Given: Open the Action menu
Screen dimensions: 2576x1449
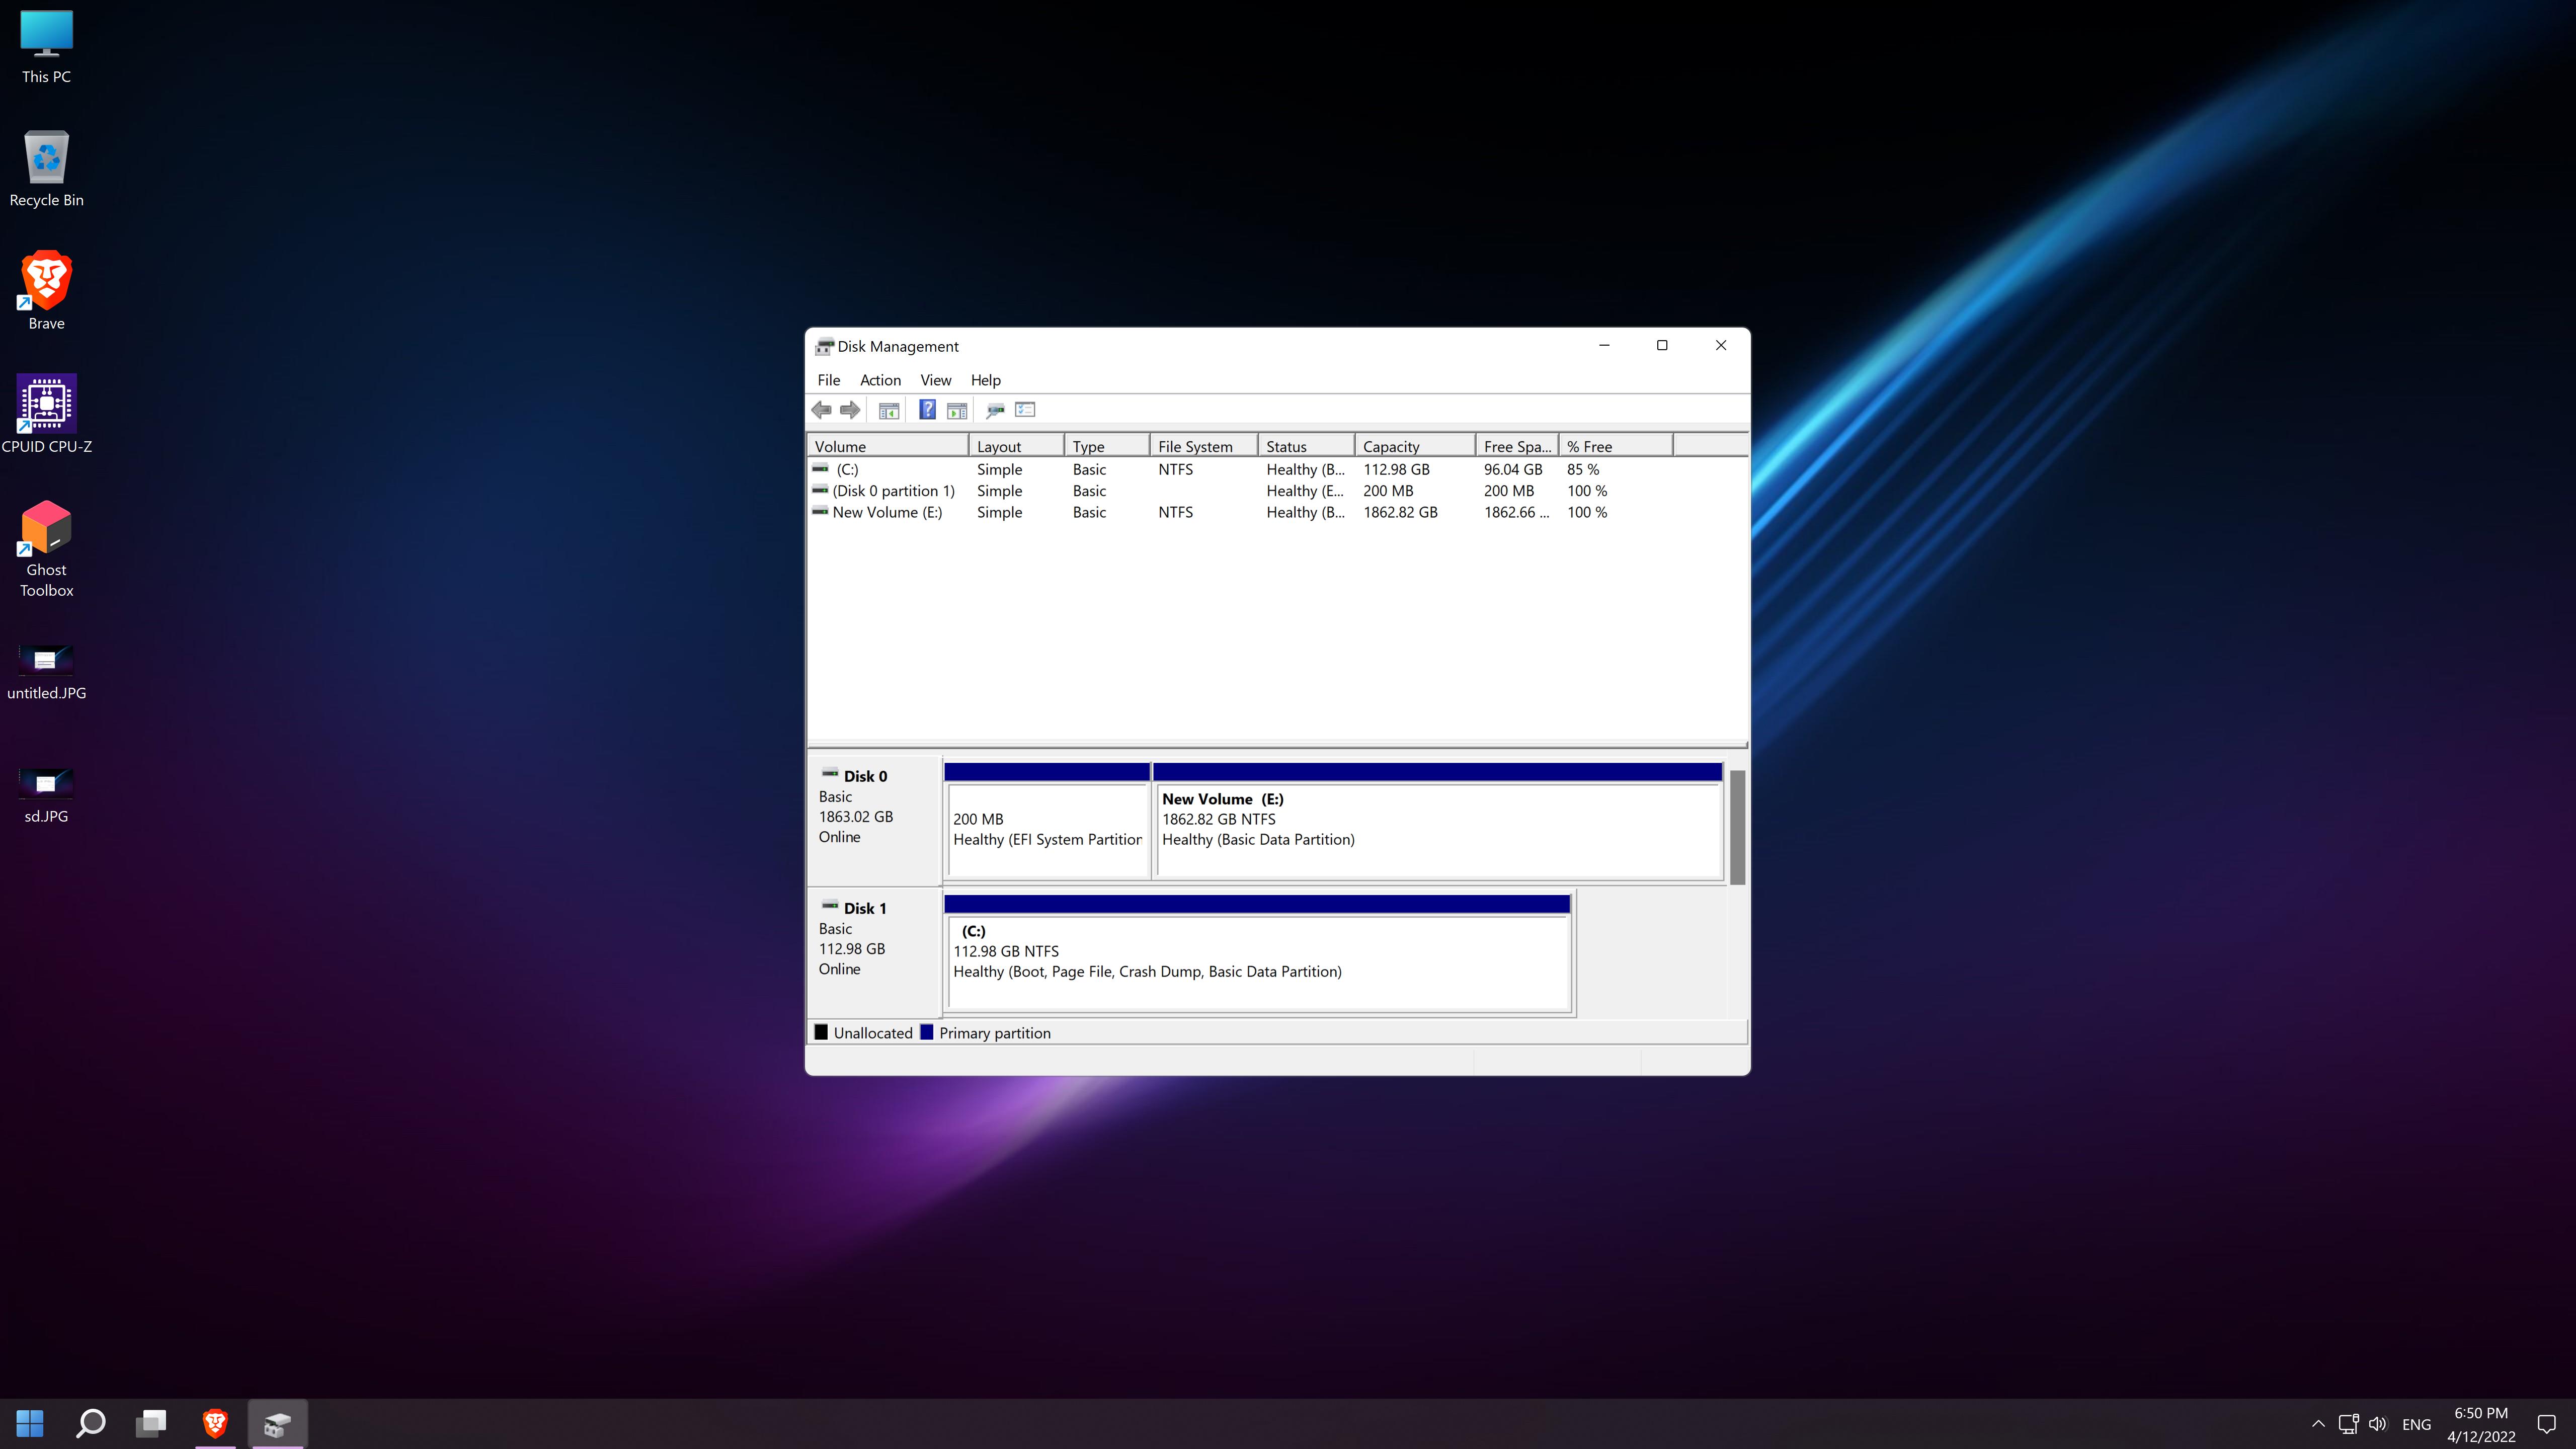Looking at the screenshot, I should (x=880, y=380).
